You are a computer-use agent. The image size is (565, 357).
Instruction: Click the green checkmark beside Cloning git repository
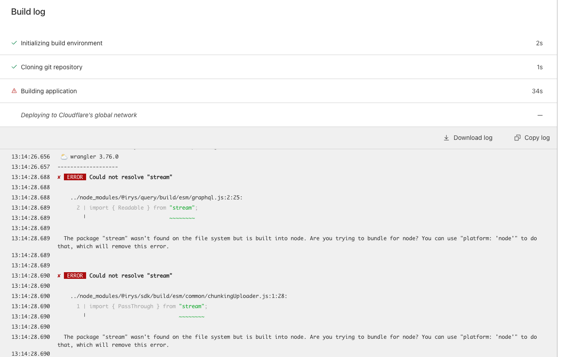(14, 67)
